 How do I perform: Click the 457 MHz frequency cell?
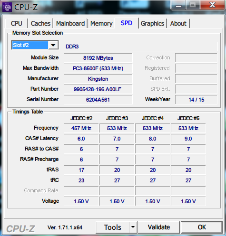point(81,128)
